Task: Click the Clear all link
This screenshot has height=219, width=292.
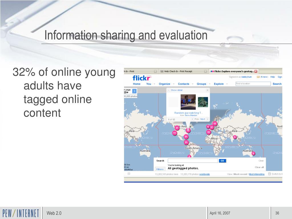Action: tap(259, 167)
